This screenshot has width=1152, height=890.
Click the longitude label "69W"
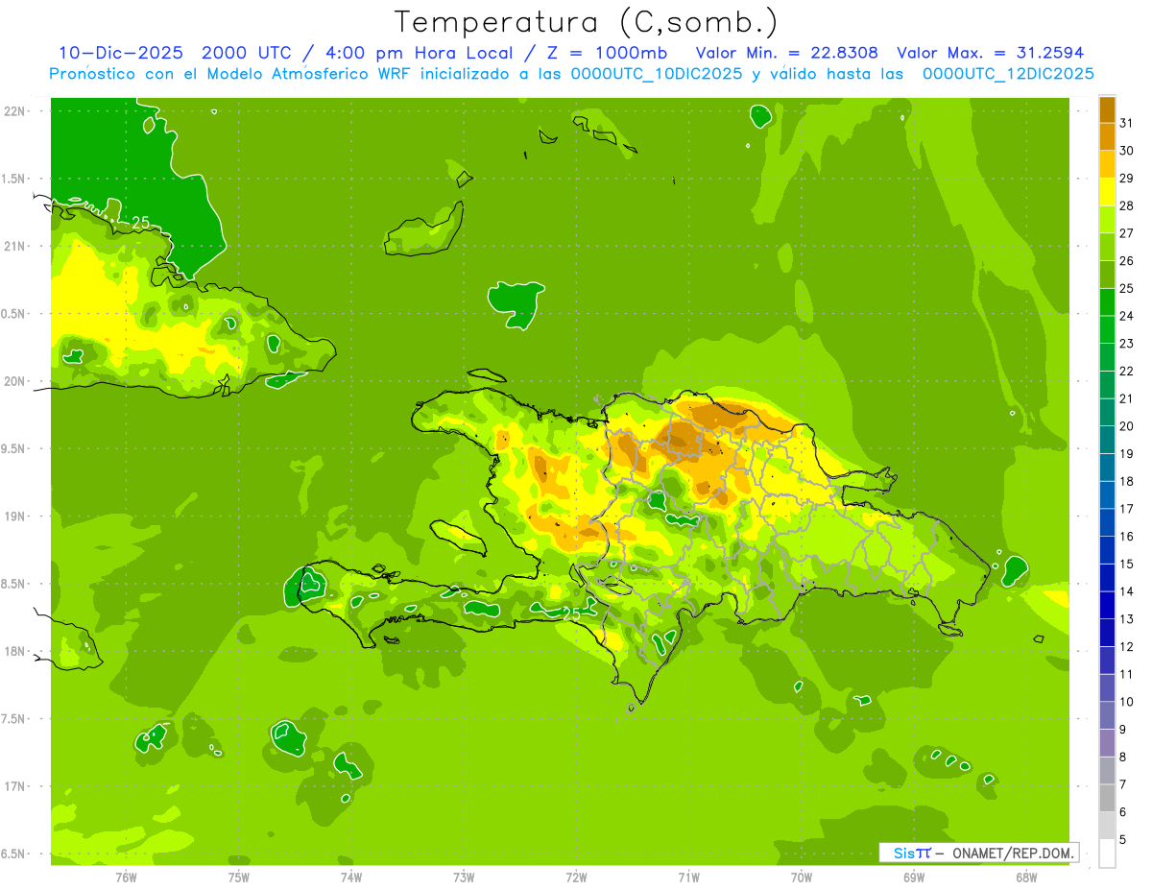click(x=914, y=877)
